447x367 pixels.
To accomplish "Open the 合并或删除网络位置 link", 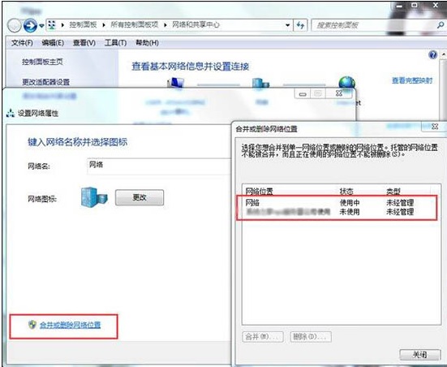I will [x=70, y=325].
